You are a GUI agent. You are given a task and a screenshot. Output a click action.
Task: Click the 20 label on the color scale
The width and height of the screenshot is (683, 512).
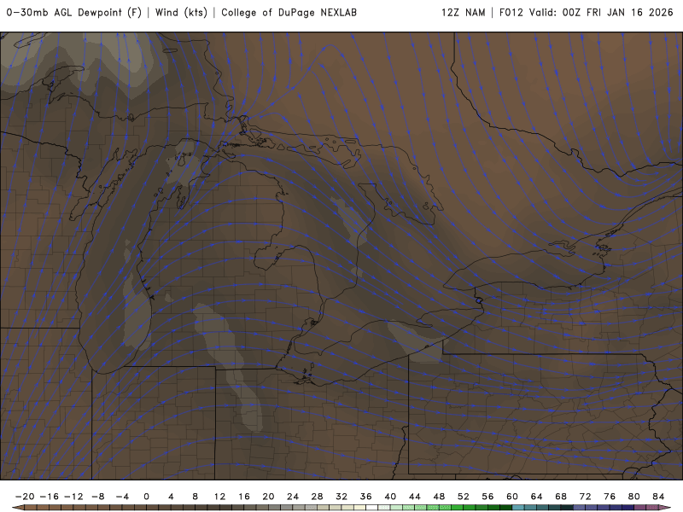pyautogui.click(x=268, y=497)
